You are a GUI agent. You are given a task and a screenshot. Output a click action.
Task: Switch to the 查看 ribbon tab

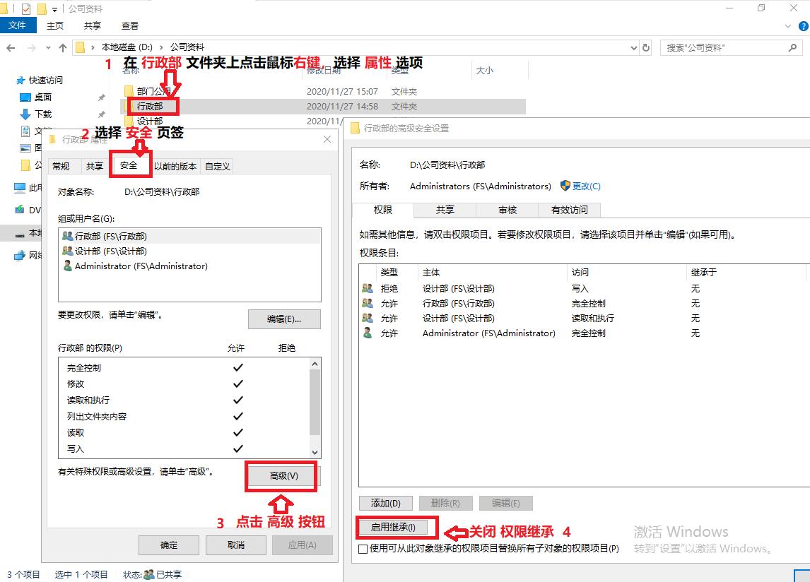(x=130, y=25)
